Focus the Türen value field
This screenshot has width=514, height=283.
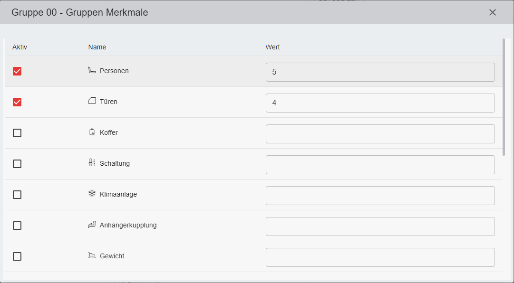(x=380, y=103)
